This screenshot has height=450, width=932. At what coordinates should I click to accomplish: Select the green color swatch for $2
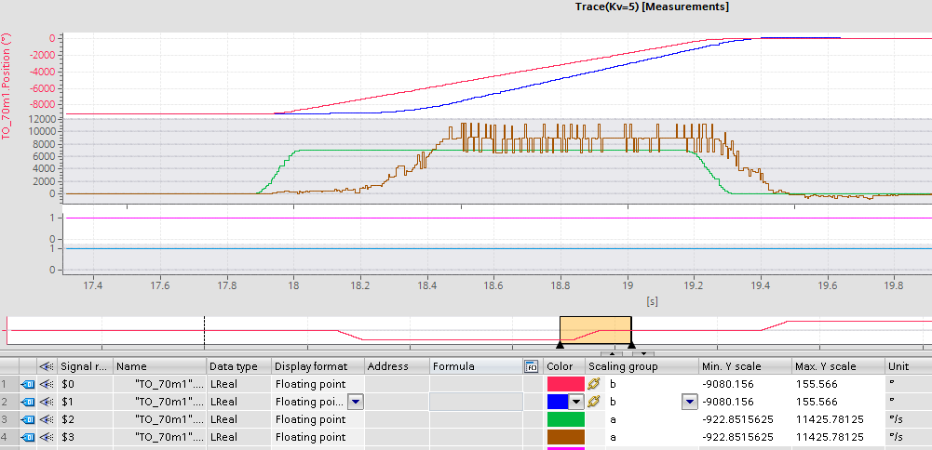(565, 419)
